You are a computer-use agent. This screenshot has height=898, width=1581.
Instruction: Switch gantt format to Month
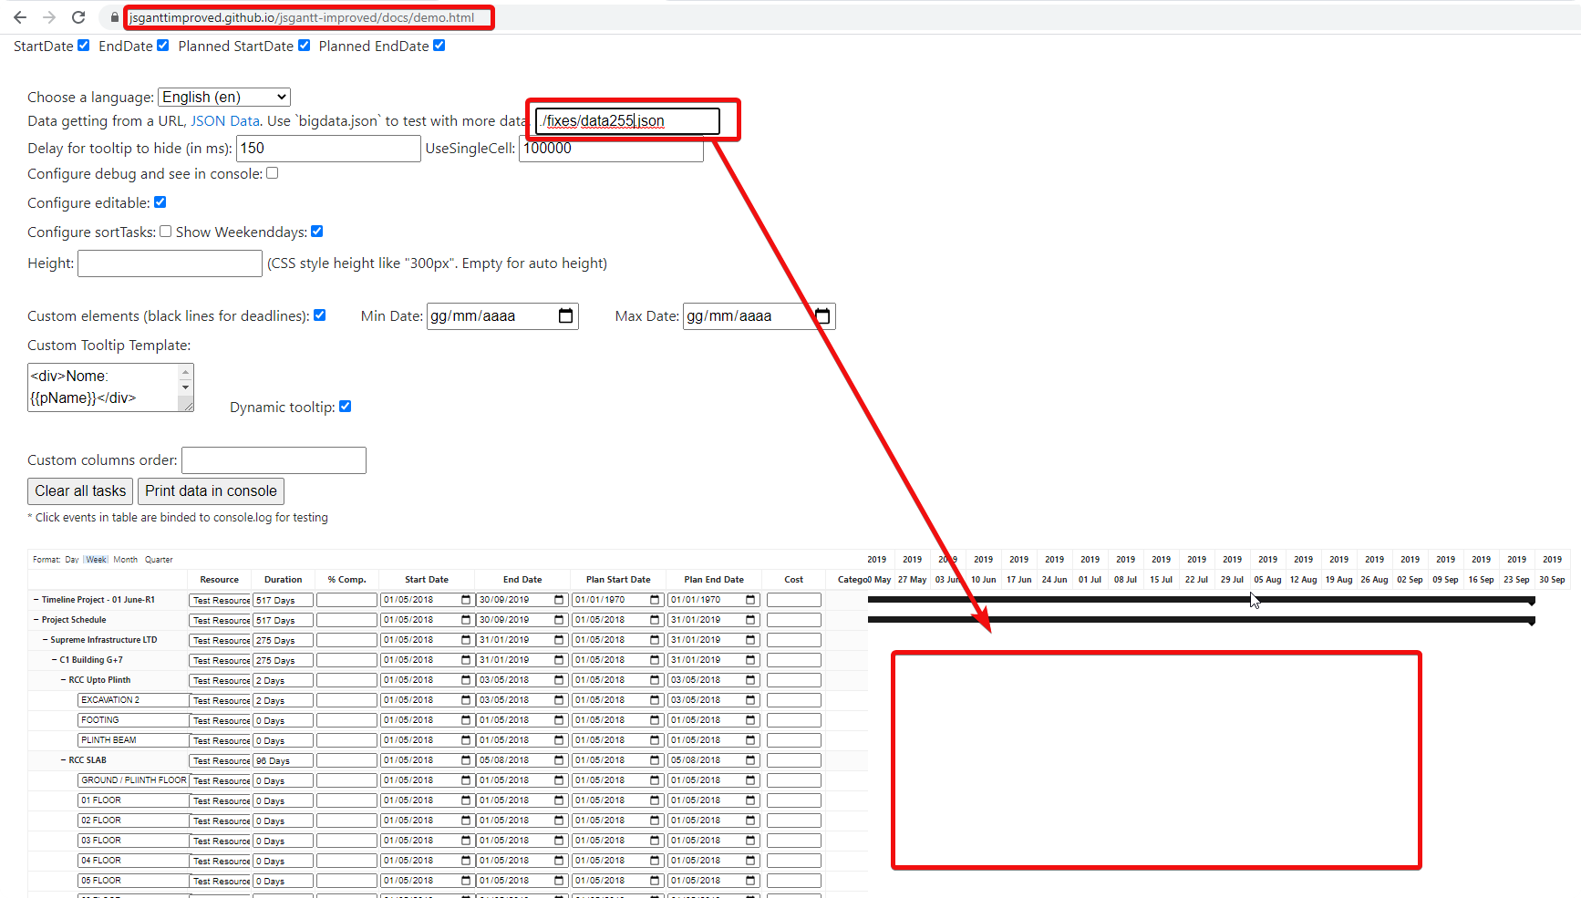(125, 559)
